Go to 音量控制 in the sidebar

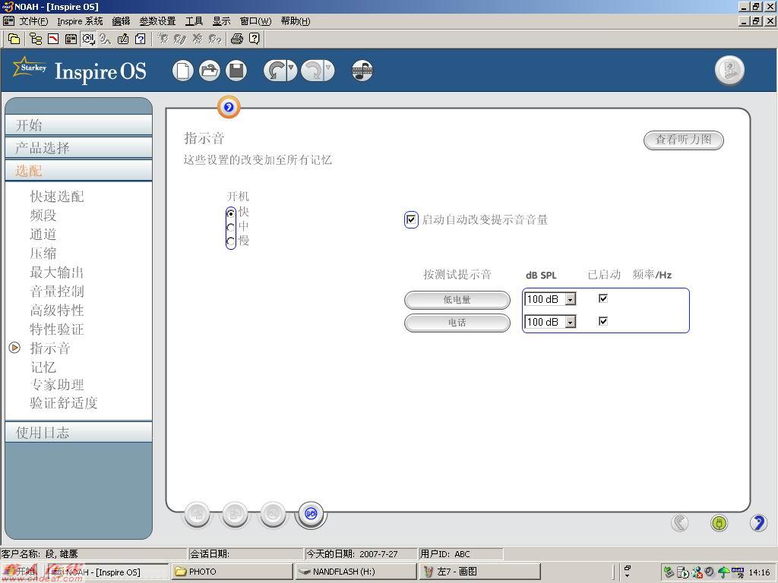pos(57,291)
